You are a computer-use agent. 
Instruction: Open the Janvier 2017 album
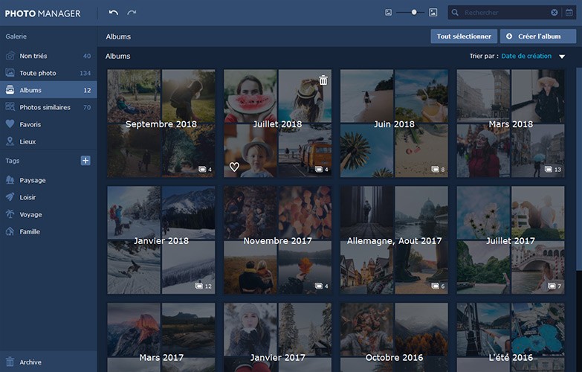(x=278, y=338)
